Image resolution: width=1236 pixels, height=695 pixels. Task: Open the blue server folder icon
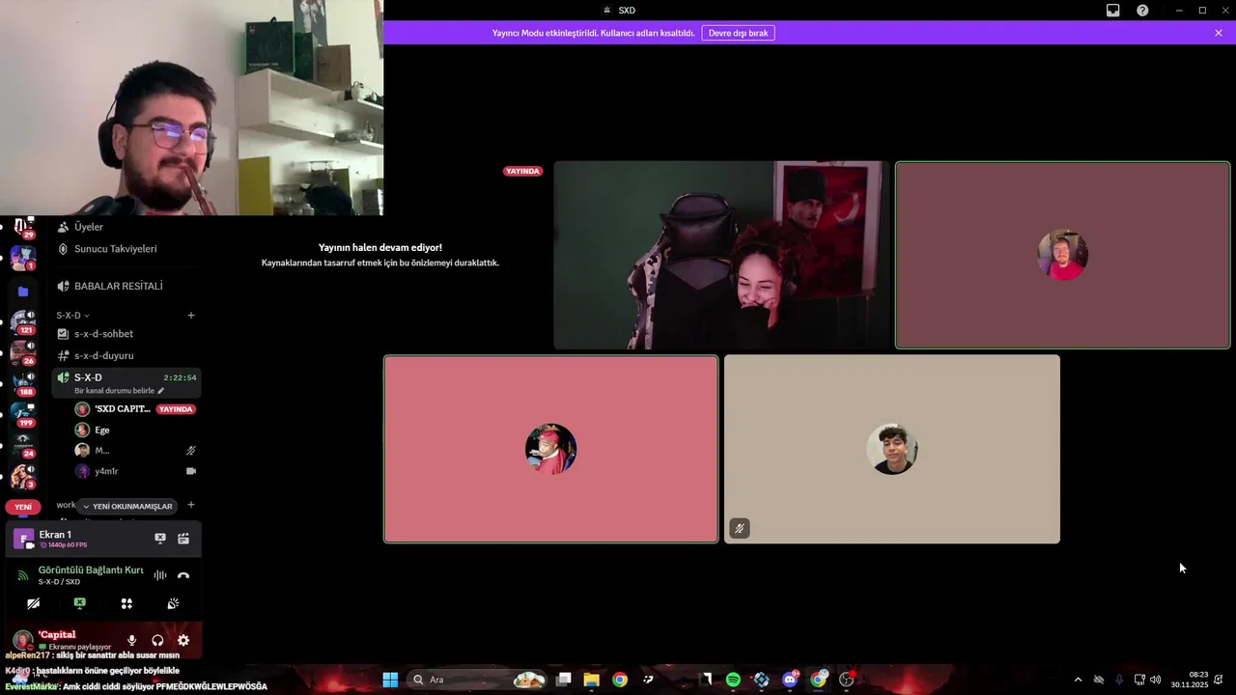tap(23, 292)
